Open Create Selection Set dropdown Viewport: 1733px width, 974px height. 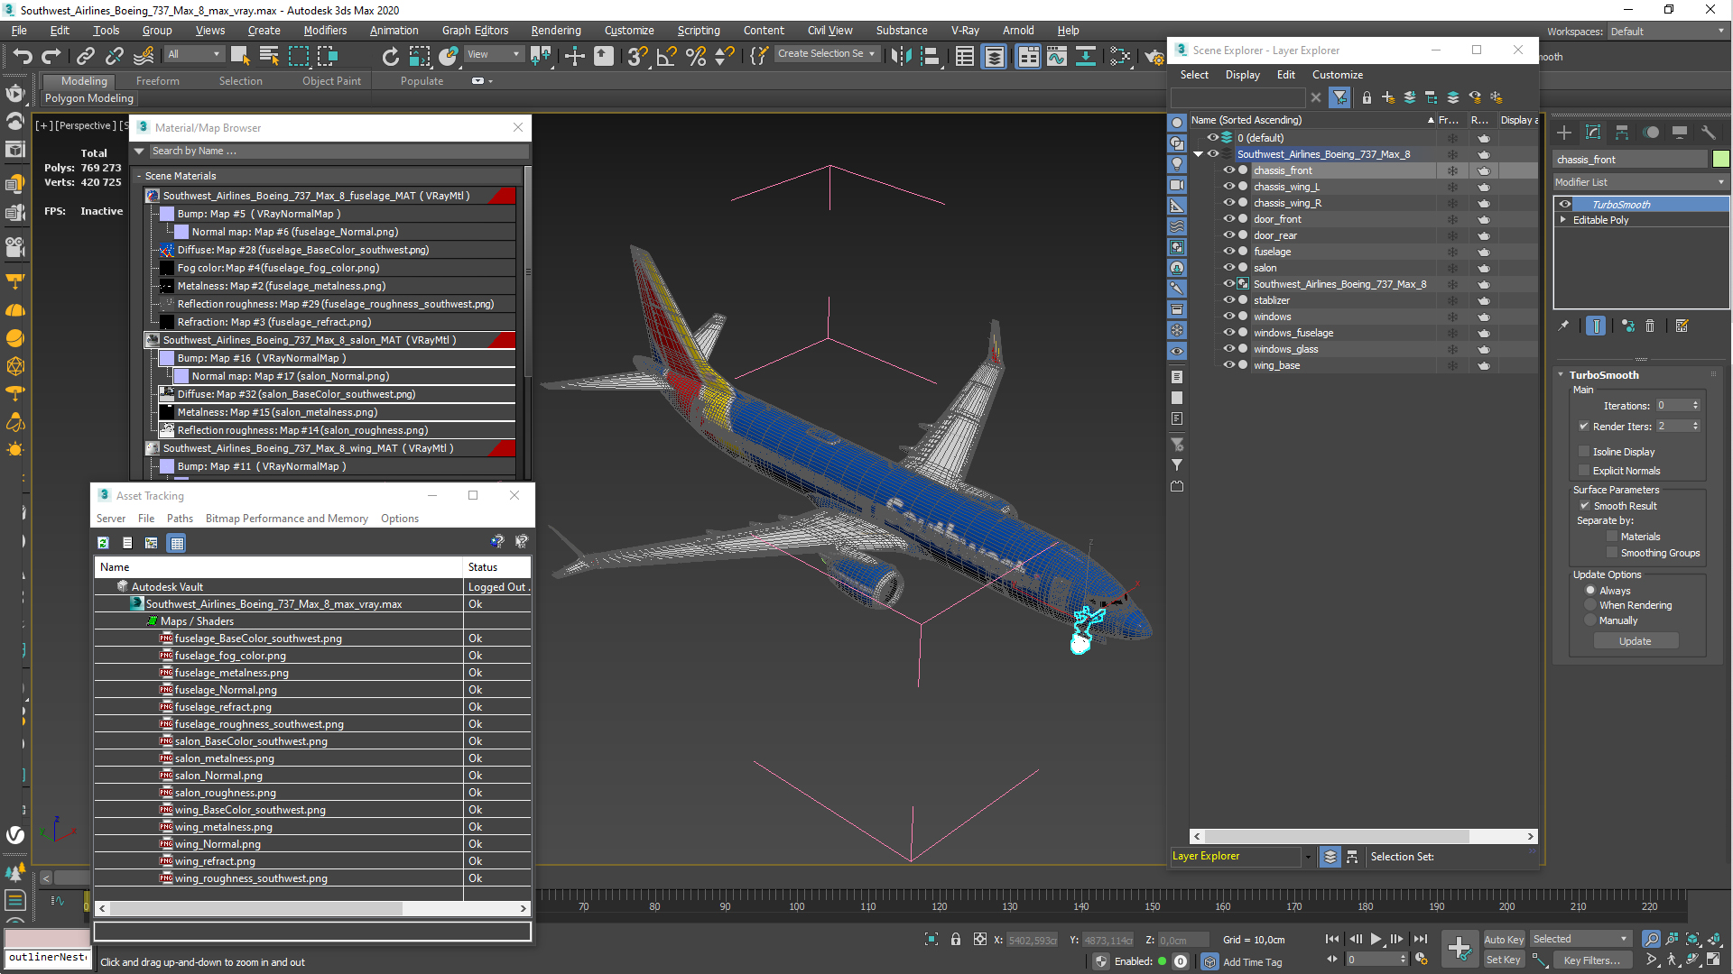[x=827, y=54]
